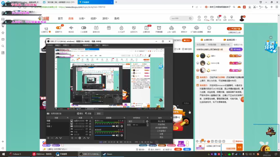Open 开播提醒 alarm clock icon
The width and height of the screenshot is (280, 157).
click(159, 29)
